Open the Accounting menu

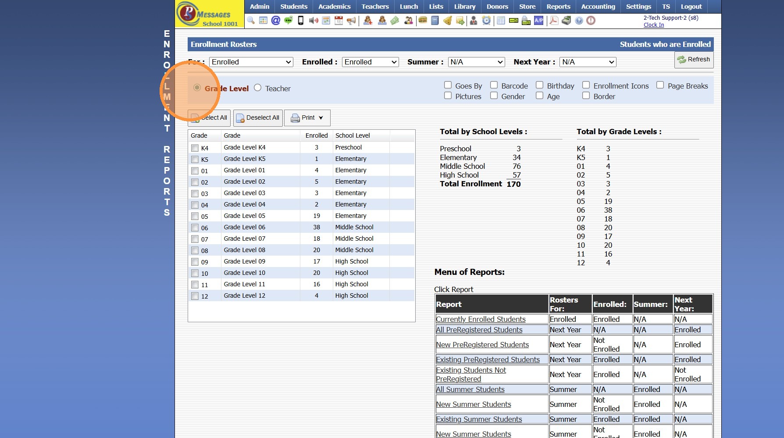[x=598, y=7]
